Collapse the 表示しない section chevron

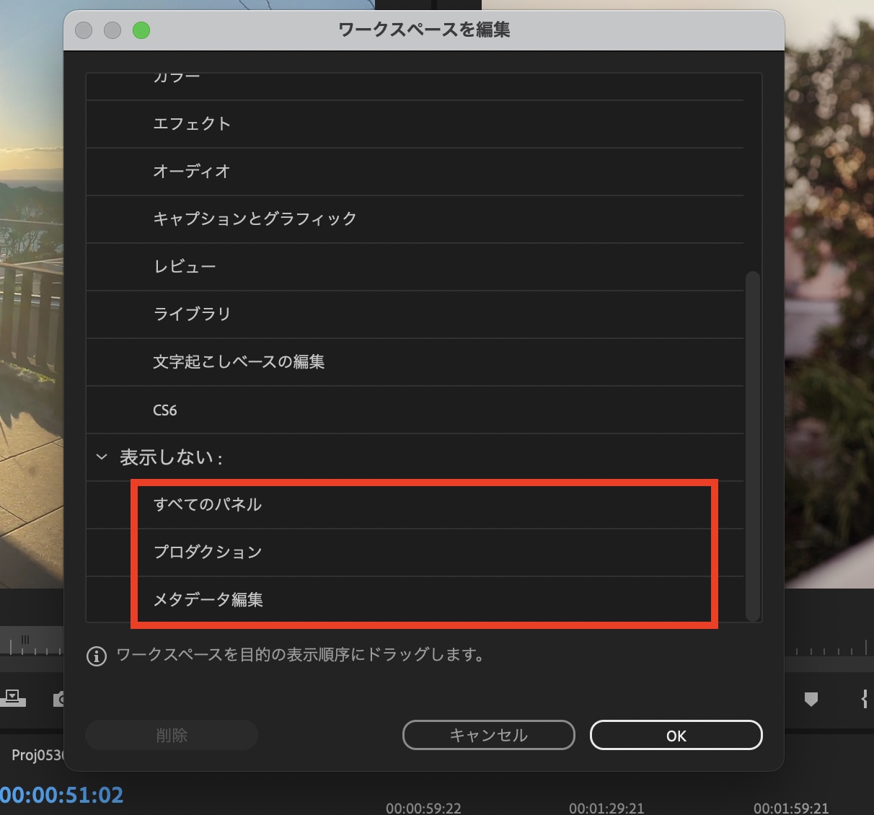click(x=102, y=457)
